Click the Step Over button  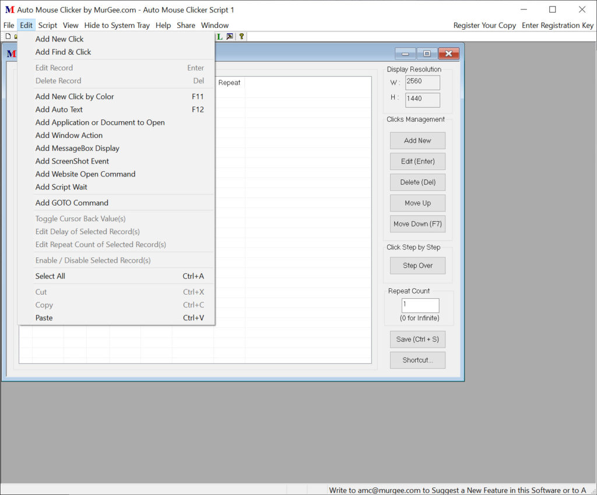click(x=417, y=266)
